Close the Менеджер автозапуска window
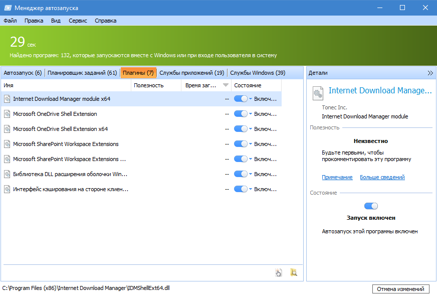This screenshot has height=297, width=437. click(425, 8)
